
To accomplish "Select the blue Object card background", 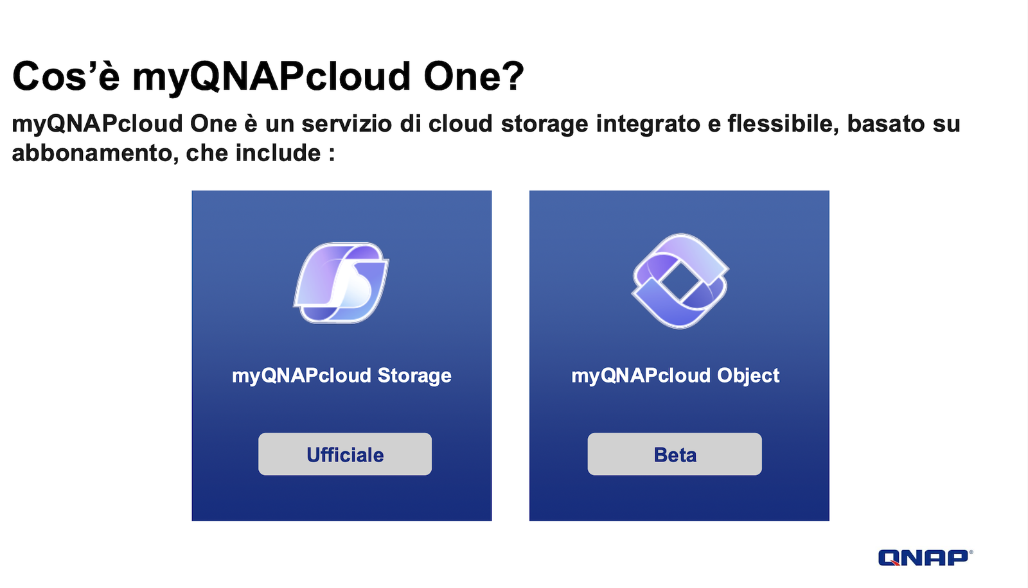I will pyautogui.click(x=679, y=356).
